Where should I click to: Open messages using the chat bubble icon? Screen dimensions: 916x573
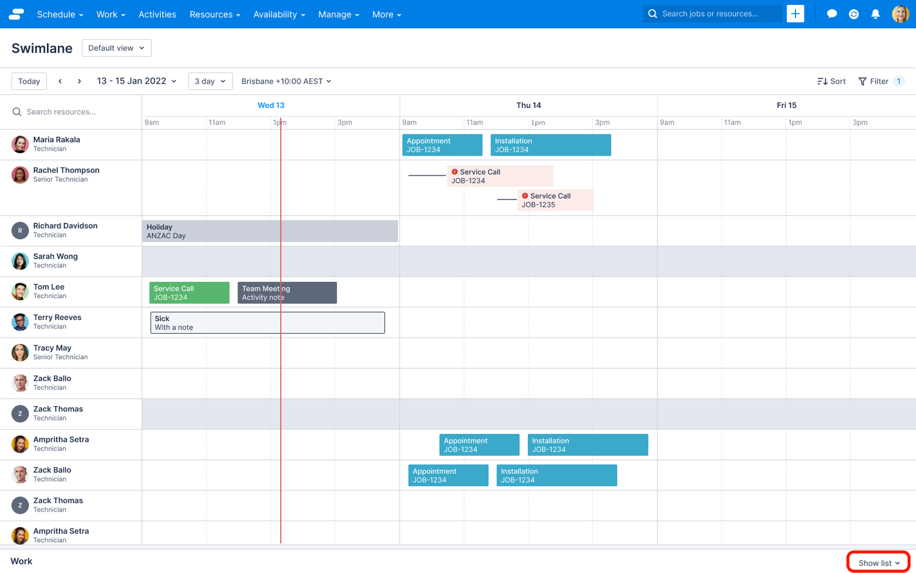click(x=832, y=14)
